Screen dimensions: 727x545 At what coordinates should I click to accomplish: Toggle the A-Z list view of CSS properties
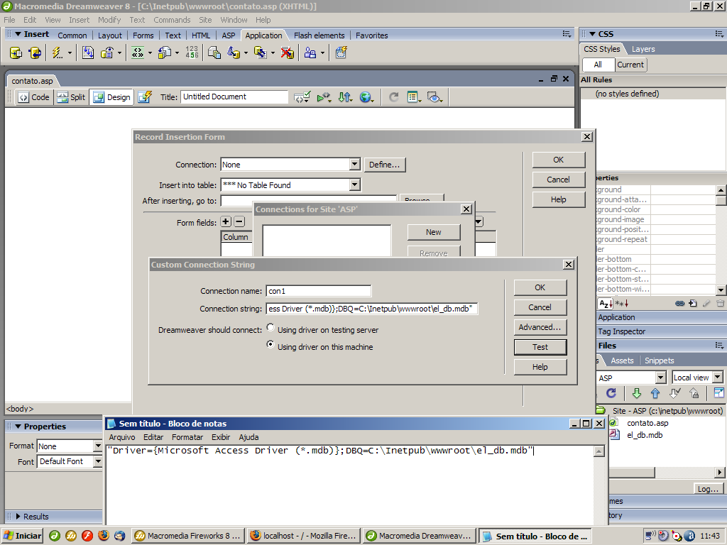(606, 304)
